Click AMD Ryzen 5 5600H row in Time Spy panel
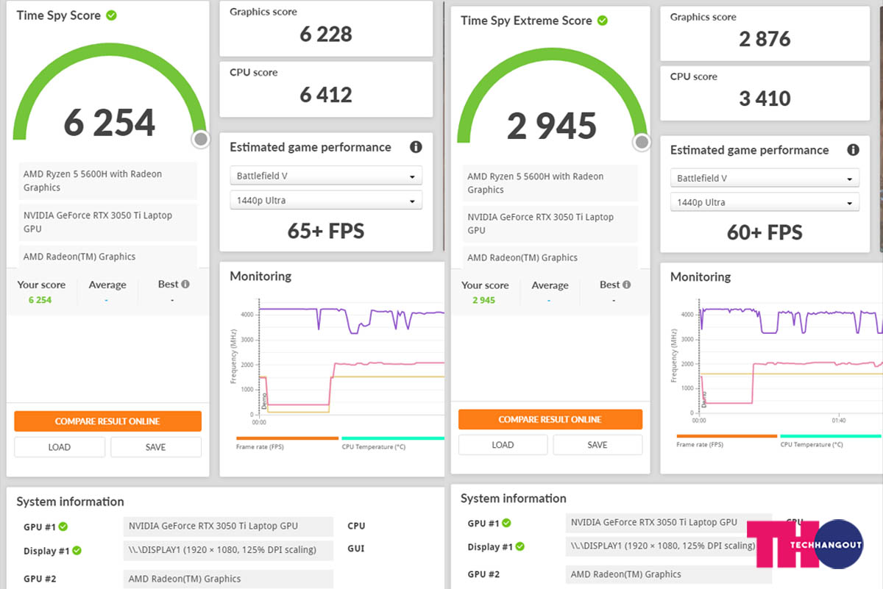The width and height of the screenshot is (883, 589). pyautogui.click(x=107, y=181)
